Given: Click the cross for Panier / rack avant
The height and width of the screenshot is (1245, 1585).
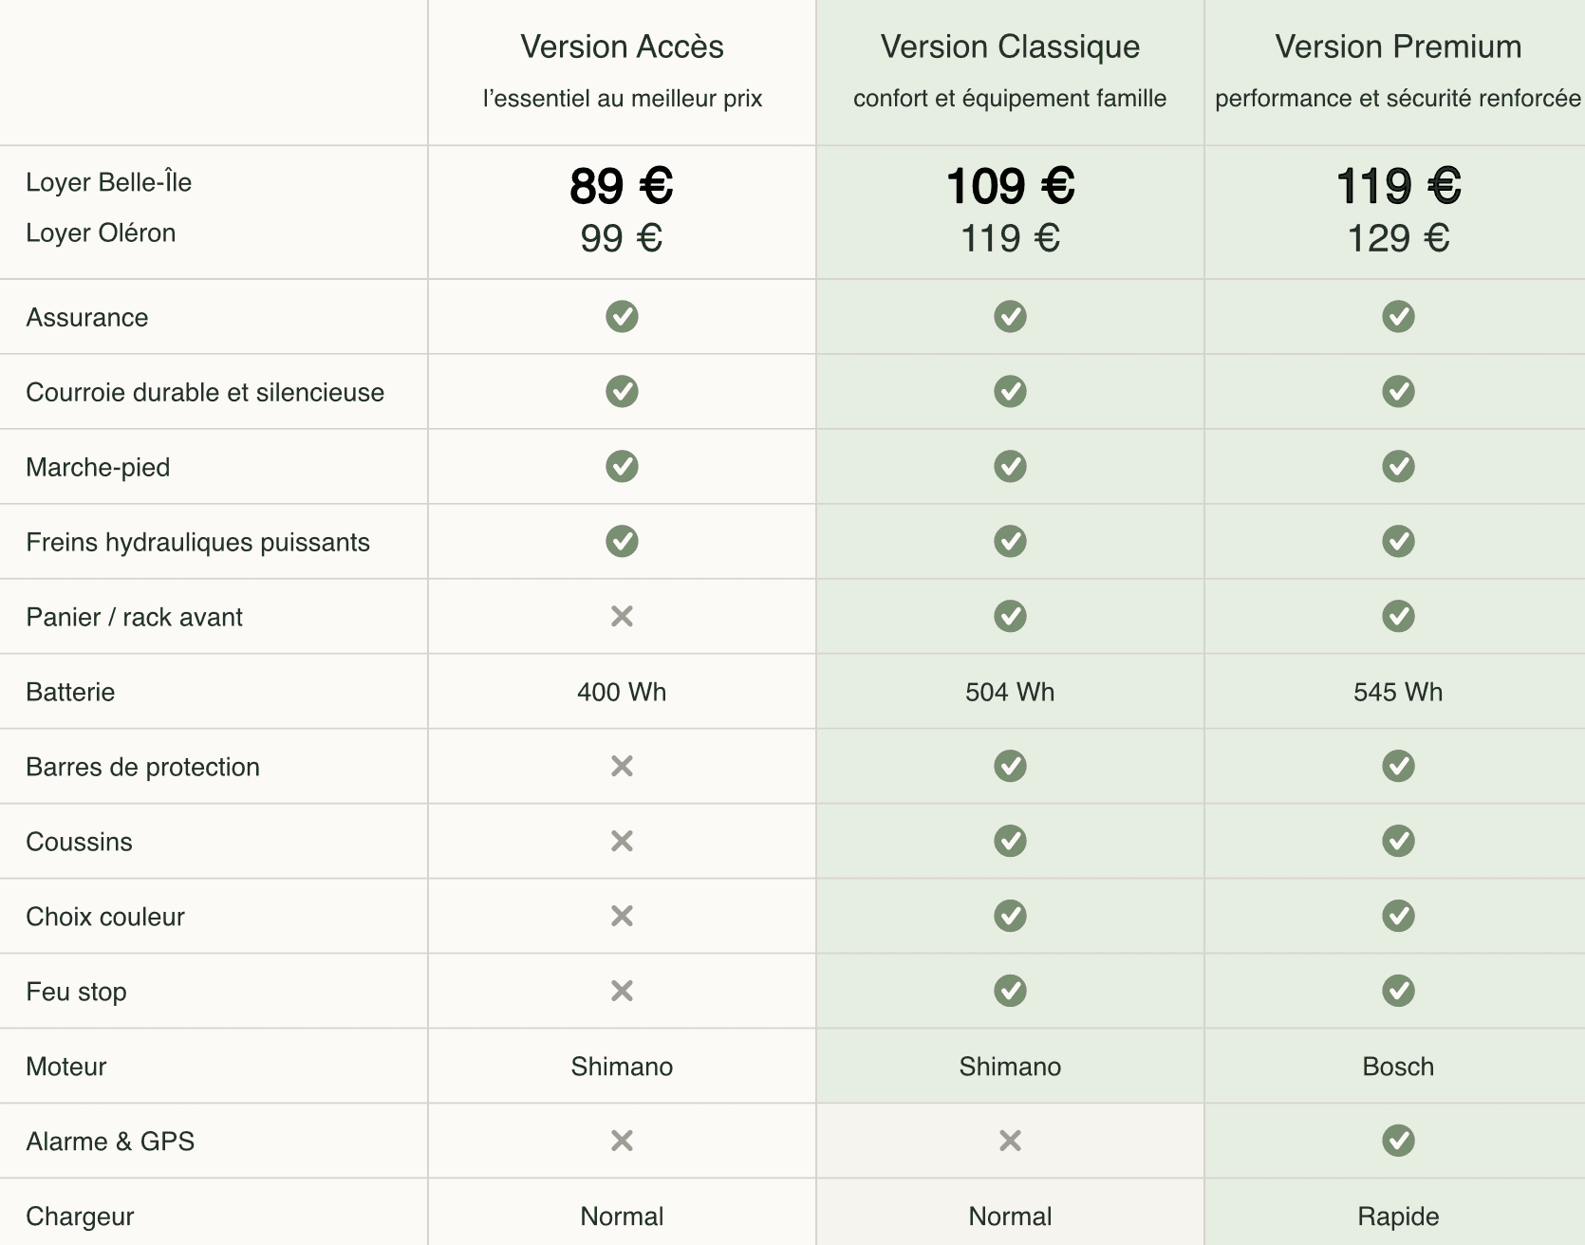Looking at the screenshot, I should click(622, 617).
